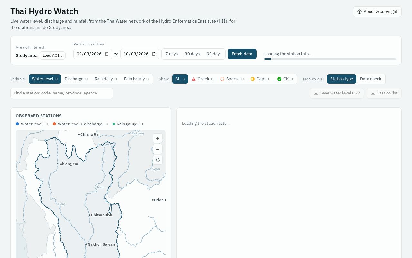Open the start date calendar picker
Image resolution: width=412 pixels, height=258 pixels.
coord(107,54)
